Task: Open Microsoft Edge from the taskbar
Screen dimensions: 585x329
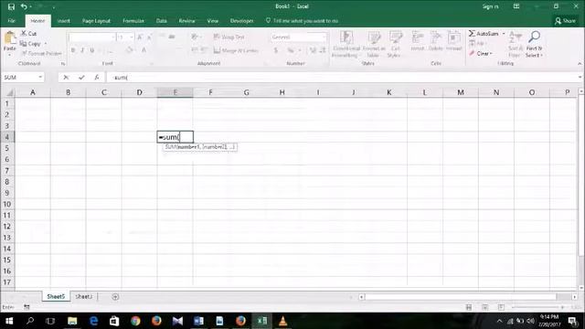Action: [x=93, y=321]
